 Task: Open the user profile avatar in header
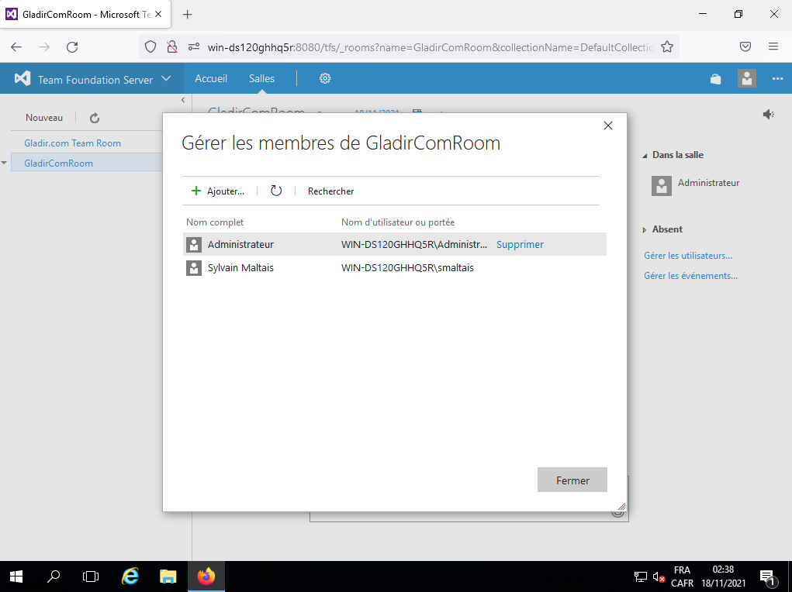[746, 79]
